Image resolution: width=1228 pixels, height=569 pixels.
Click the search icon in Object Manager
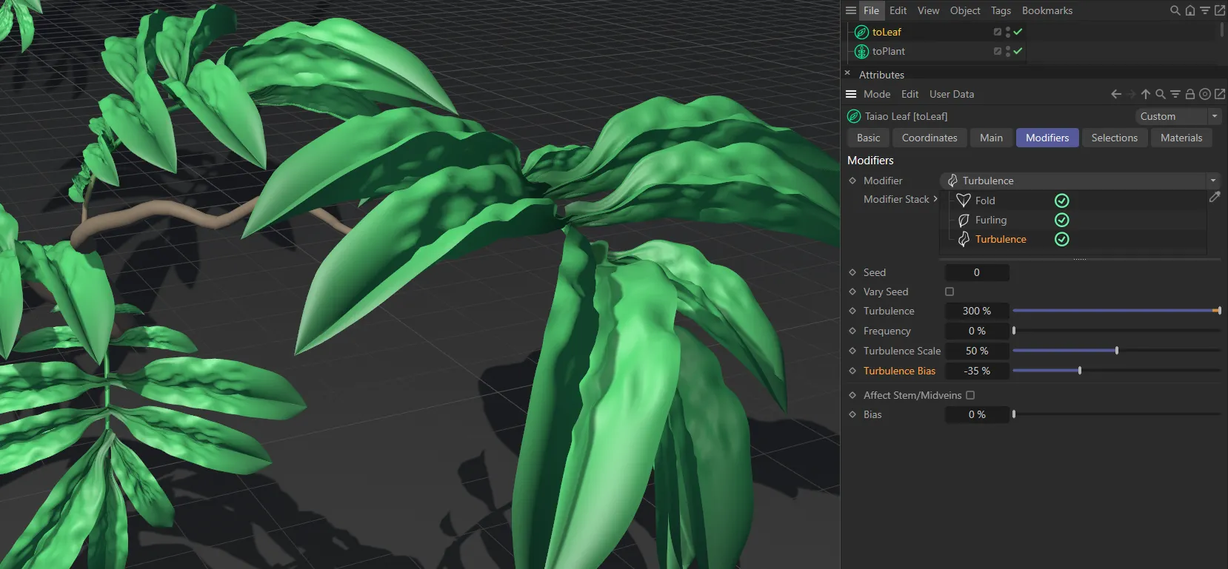click(1175, 10)
